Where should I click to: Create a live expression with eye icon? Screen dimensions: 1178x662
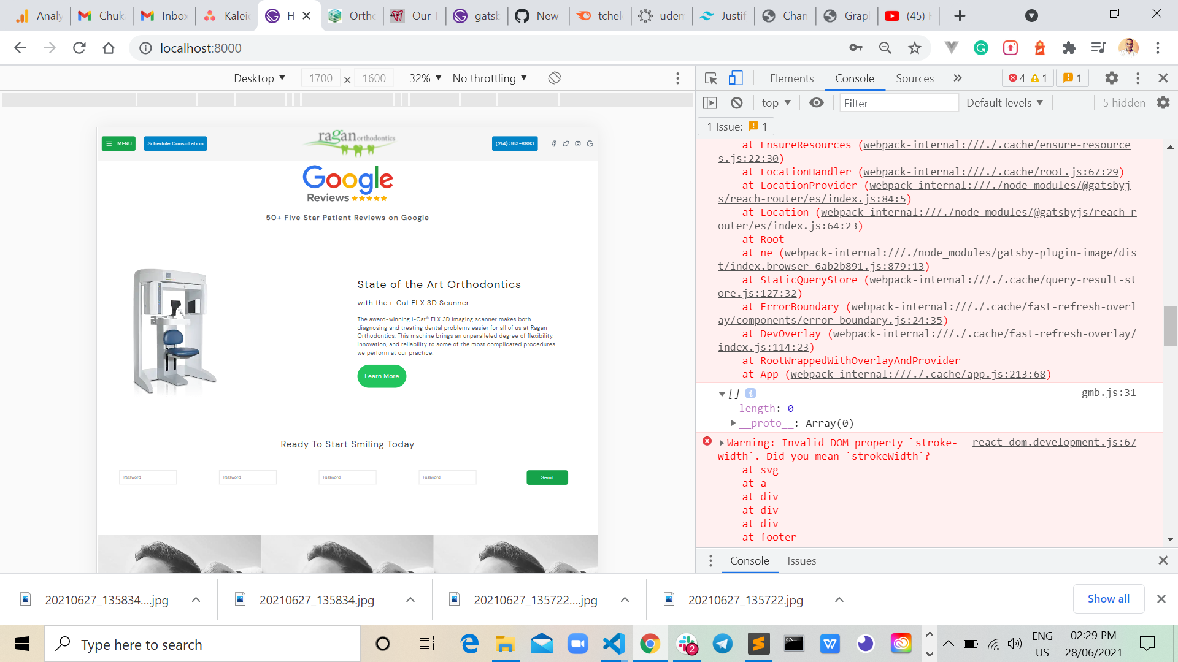pos(817,103)
